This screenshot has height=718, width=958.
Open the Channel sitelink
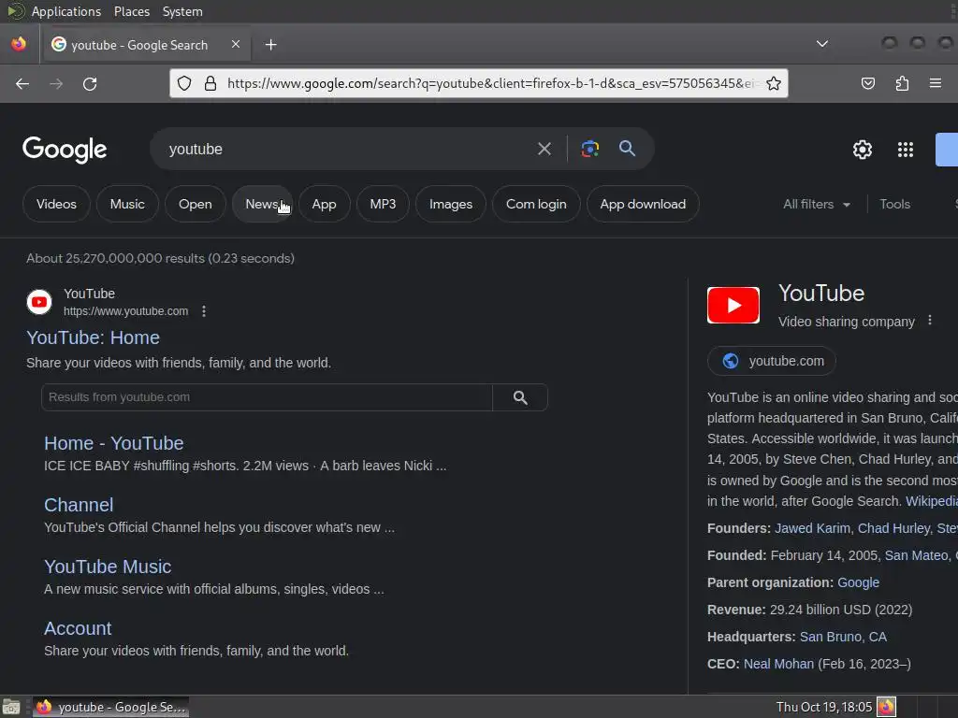79,505
